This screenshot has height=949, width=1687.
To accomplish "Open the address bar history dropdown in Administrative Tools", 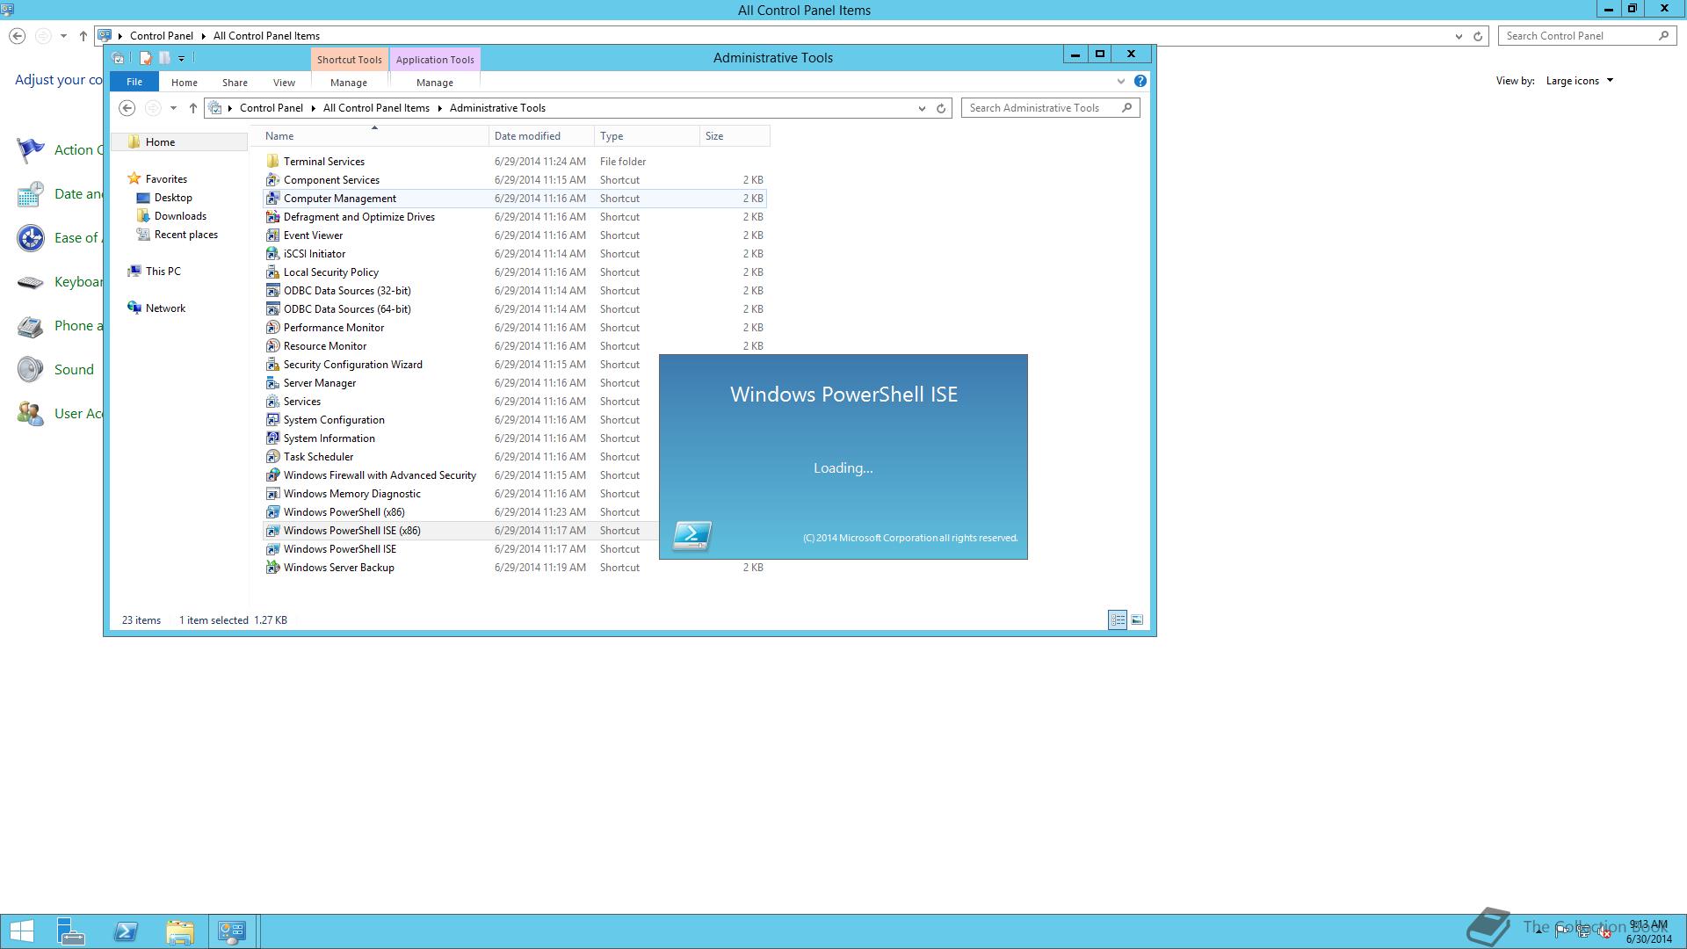I will click(x=922, y=108).
